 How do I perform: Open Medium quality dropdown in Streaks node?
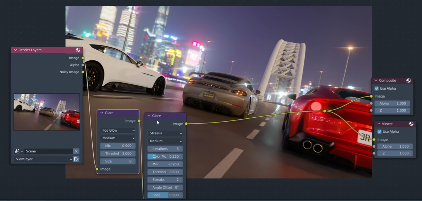[165, 141]
